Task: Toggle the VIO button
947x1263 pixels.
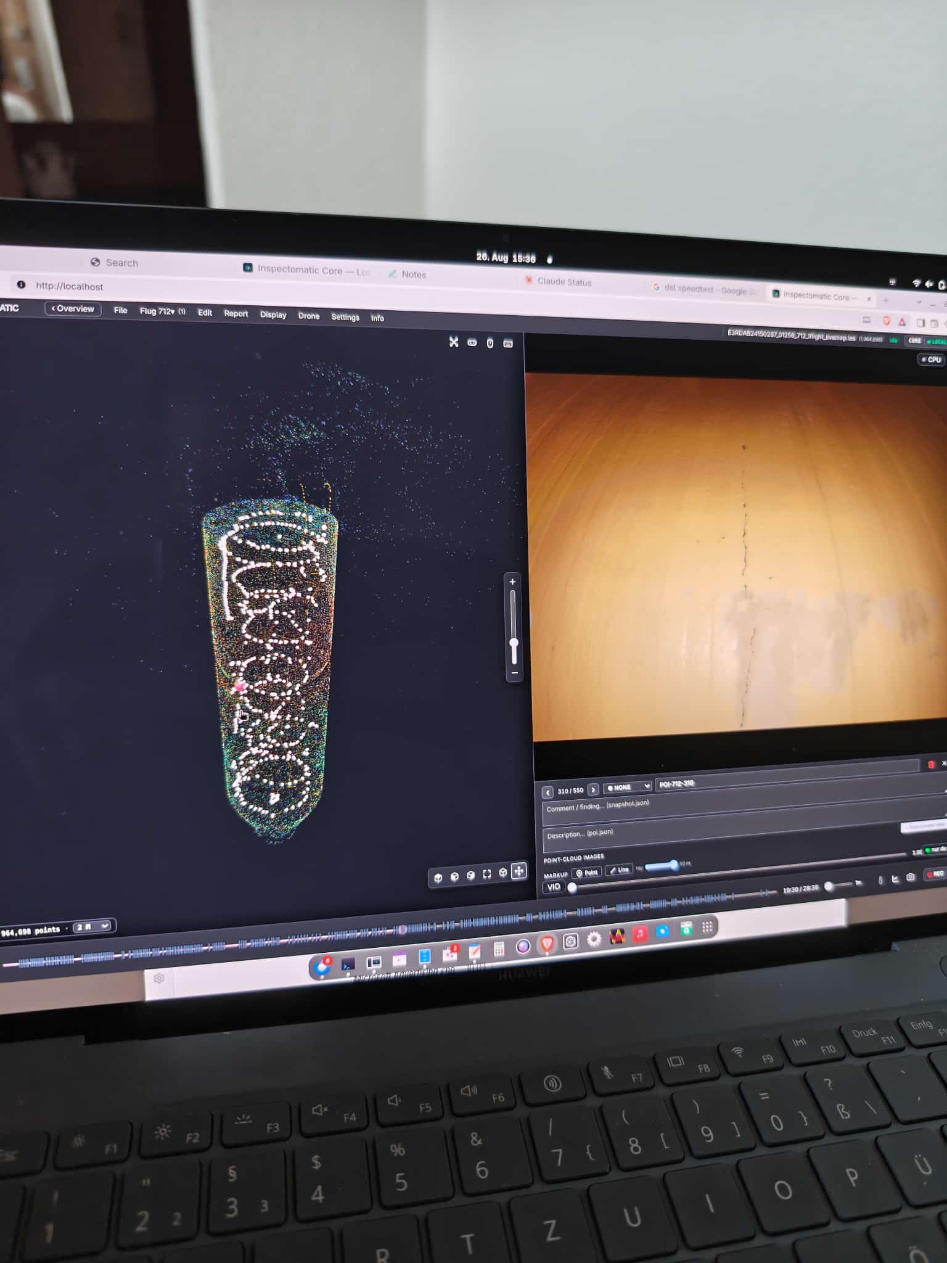Action: 554,887
